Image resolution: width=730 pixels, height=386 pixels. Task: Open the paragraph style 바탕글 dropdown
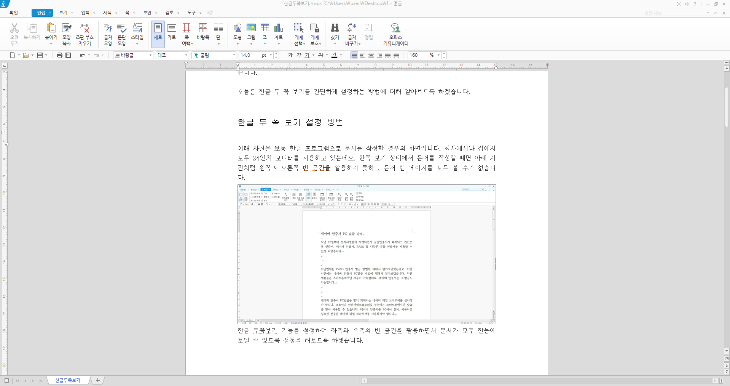pyautogui.click(x=150, y=55)
